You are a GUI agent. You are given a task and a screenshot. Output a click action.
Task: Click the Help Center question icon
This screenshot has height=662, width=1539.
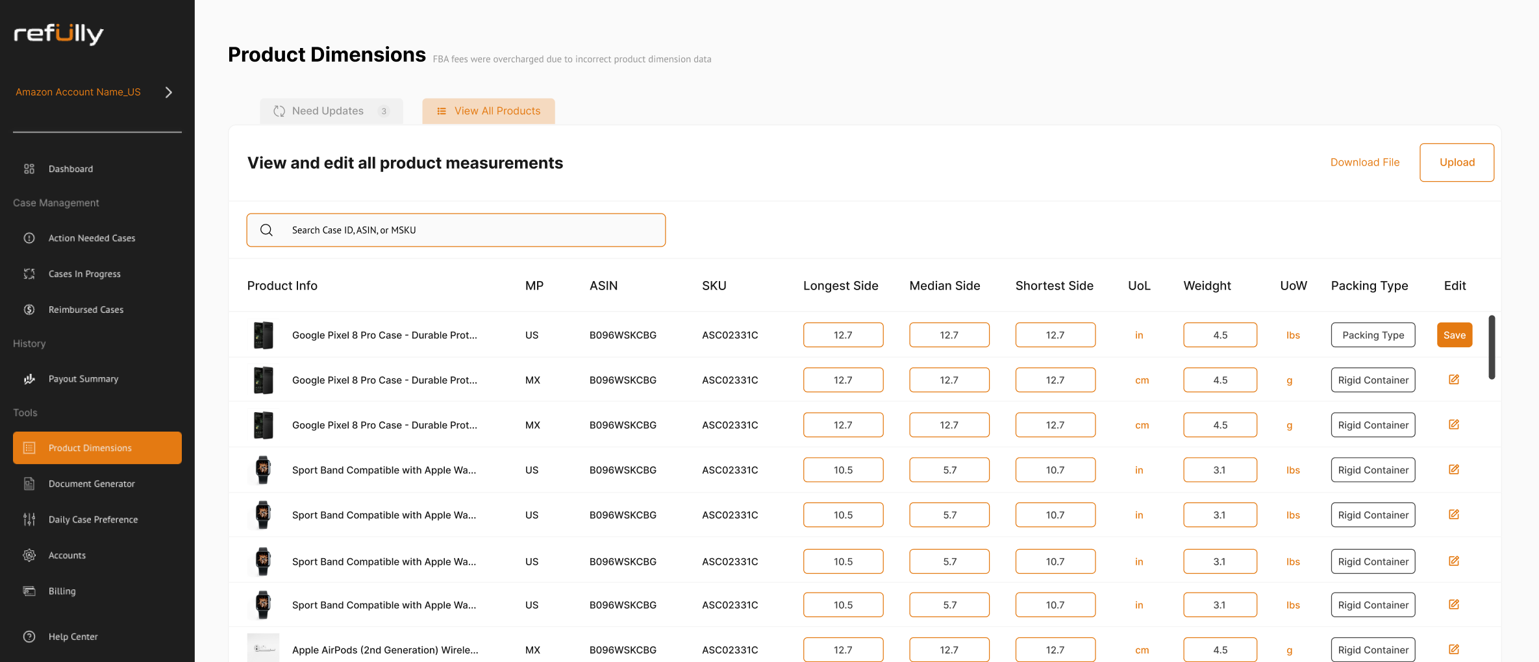click(29, 637)
